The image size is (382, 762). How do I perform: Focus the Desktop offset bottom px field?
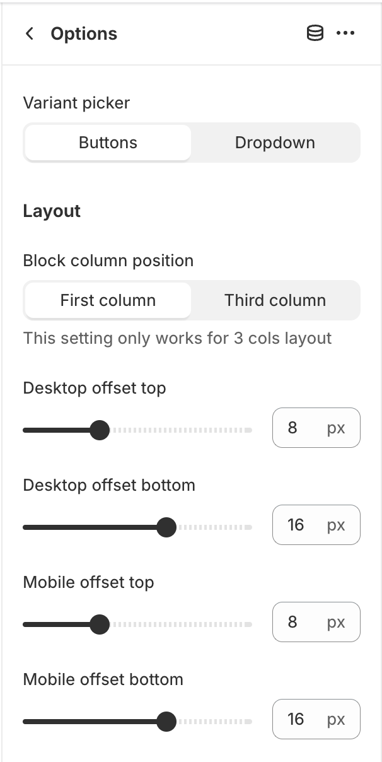(316, 525)
